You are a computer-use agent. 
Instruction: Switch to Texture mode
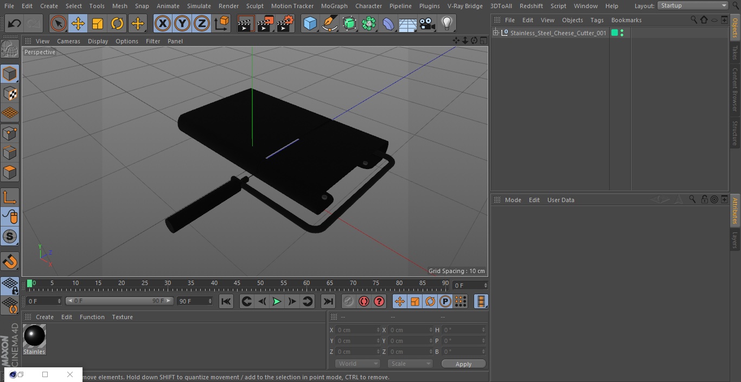pyautogui.click(x=10, y=94)
